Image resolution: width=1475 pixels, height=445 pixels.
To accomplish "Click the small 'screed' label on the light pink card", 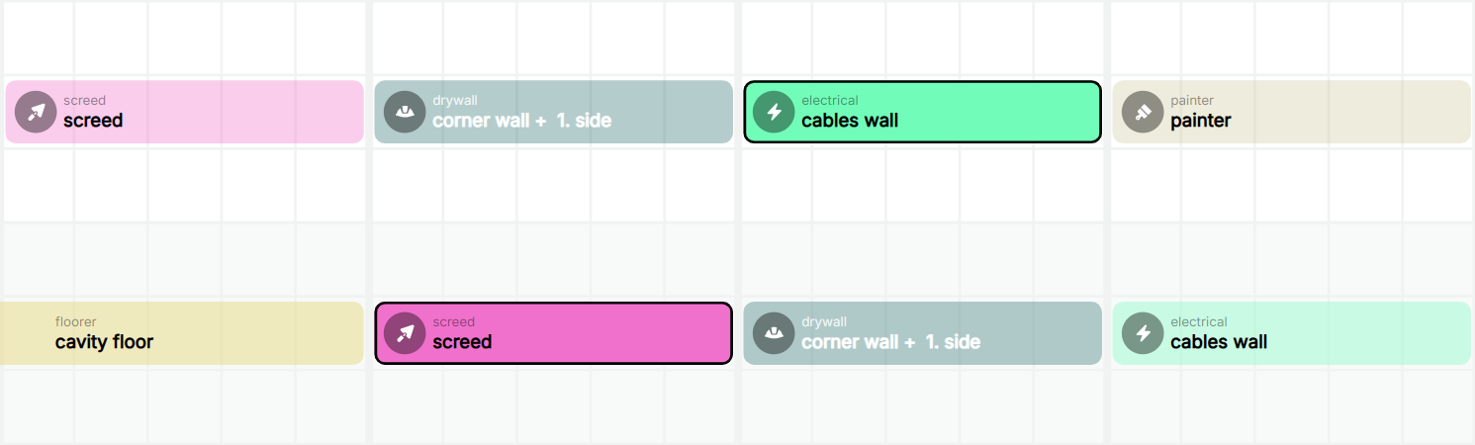I will coord(85,101).
